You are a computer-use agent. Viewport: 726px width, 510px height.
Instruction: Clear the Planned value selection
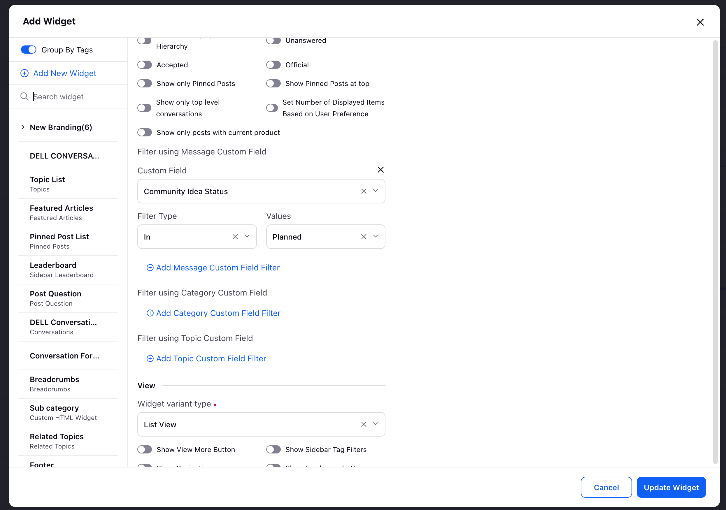[x=364, y=237]
